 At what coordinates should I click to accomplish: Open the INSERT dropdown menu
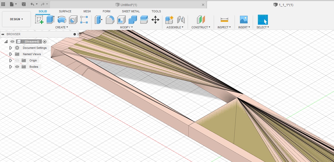pos(244,27)
